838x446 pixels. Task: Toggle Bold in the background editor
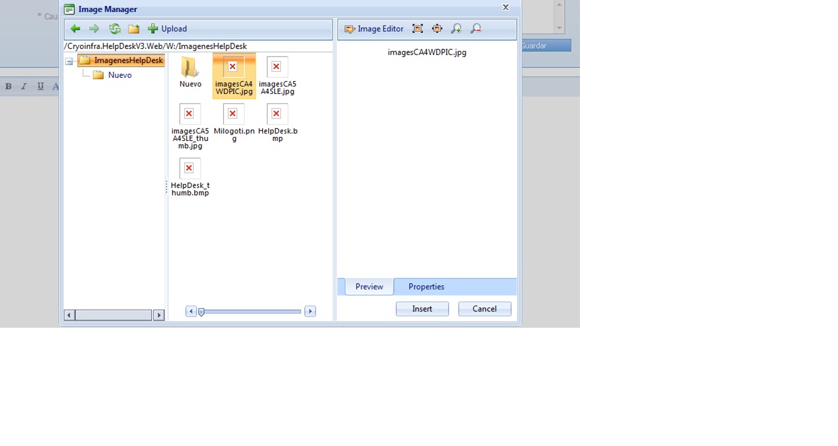pyautogui.click(x=9, y=86)
